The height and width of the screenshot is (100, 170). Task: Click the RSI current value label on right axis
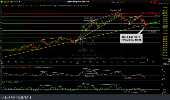[164, 92]
